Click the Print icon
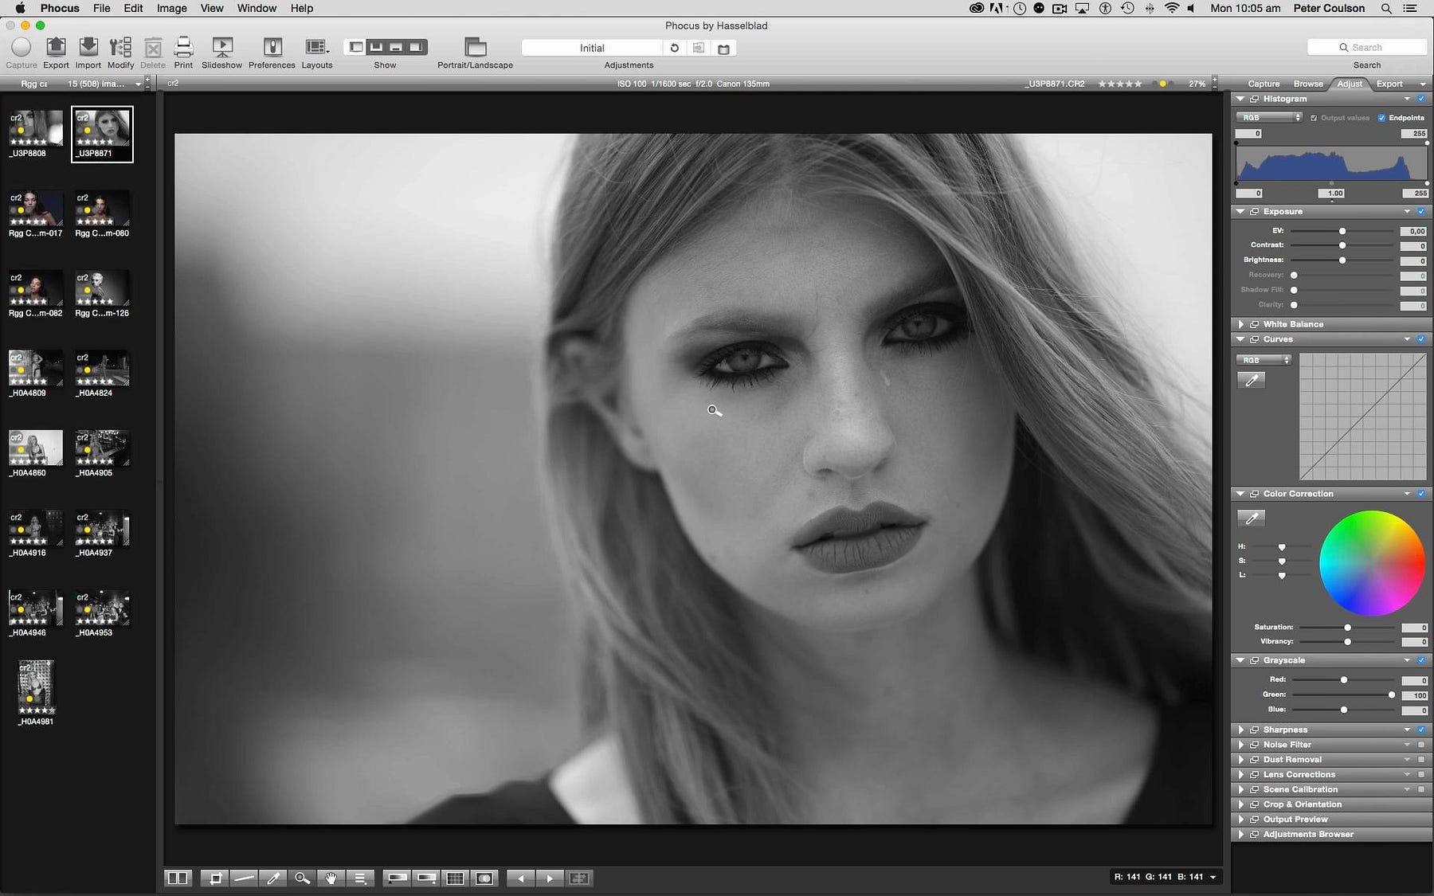Image resolution: width=1434 pixels, height=896 pixels. tap(183, 47)
